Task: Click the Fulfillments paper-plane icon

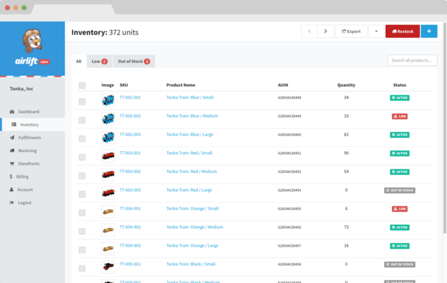Action: tap(12, 137)
